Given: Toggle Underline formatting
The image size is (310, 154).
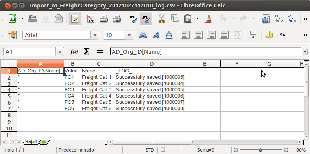Looking at the screenshot, I should pyautogui.click(x=169, y=35).
